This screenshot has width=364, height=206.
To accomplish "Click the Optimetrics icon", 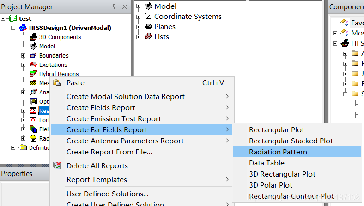I will pos(33,101).
